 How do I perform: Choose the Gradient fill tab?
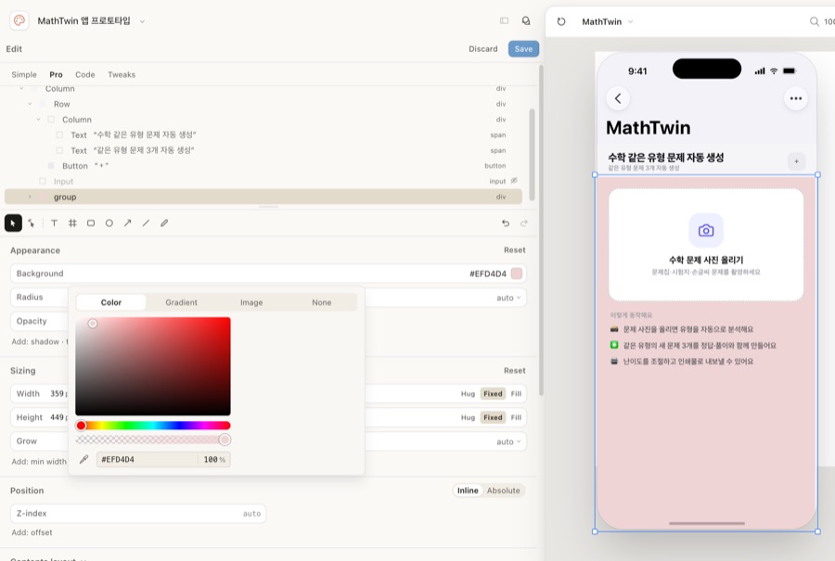181,302
